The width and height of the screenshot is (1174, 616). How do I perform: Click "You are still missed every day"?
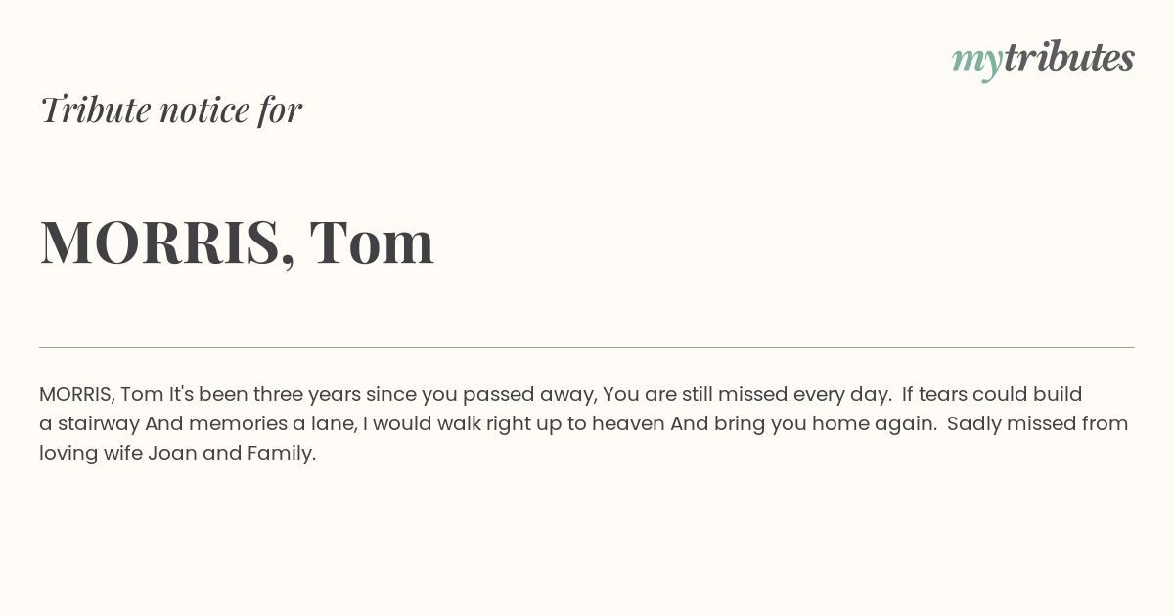coord(745,395)
